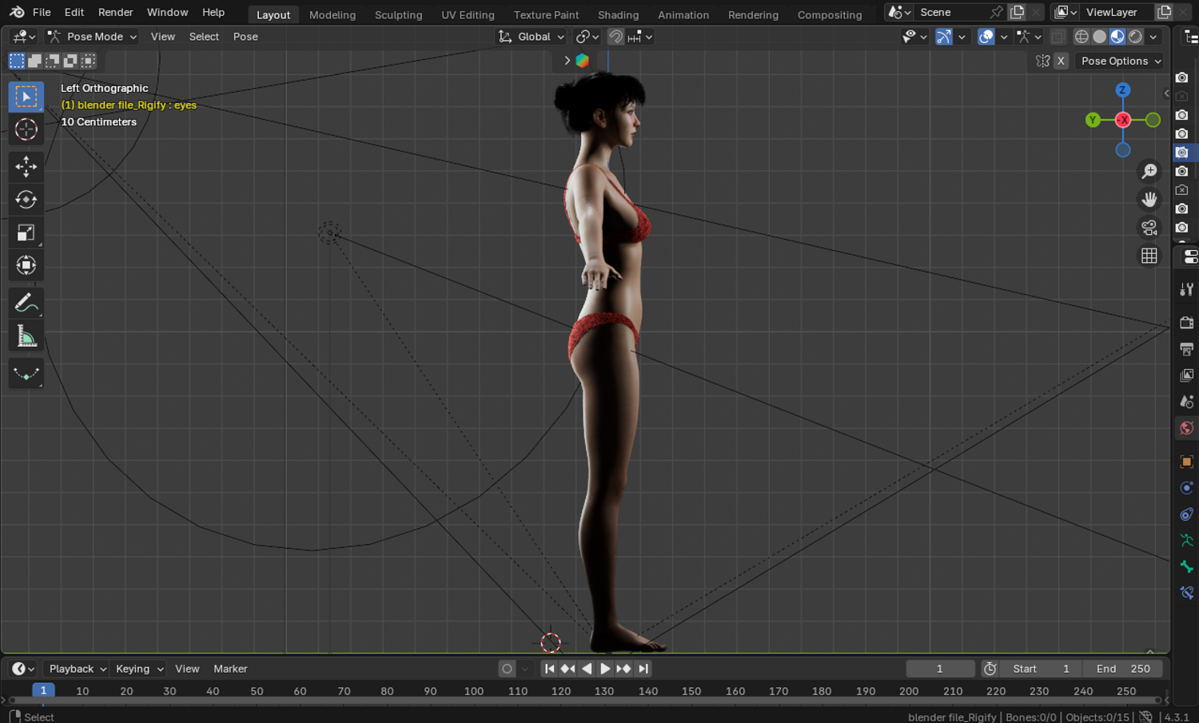Activate the combined Transform tool
1199x723 pixels.
(x=26, y=265)
